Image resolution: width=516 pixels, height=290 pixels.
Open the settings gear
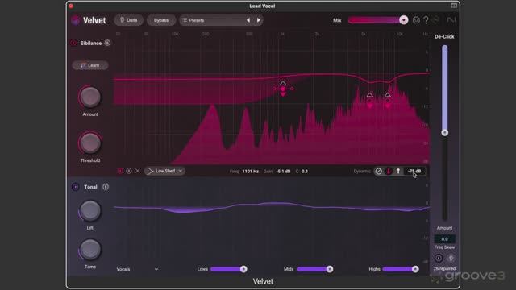416,20
